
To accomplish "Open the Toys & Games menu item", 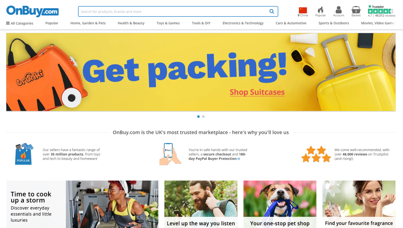I will click(x=168, y=23).
